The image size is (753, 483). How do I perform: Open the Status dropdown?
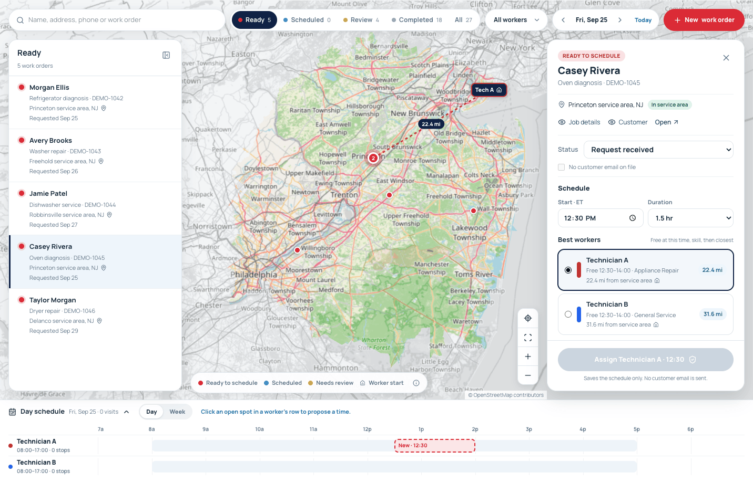[658, 150]
